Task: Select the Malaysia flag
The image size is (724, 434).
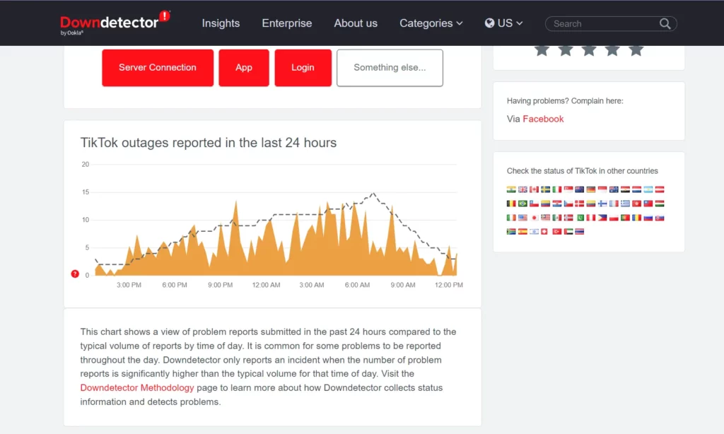Action: 545,218
